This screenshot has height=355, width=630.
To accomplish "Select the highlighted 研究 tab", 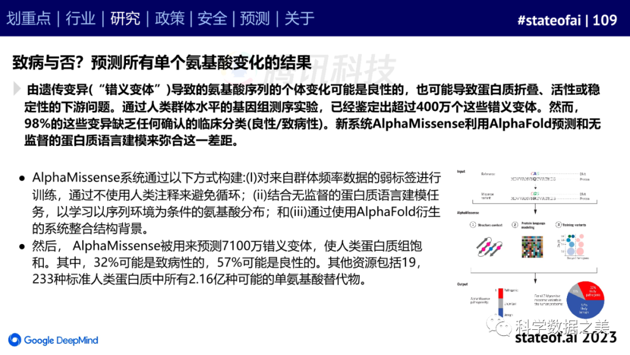I will [x=125, y=19].
